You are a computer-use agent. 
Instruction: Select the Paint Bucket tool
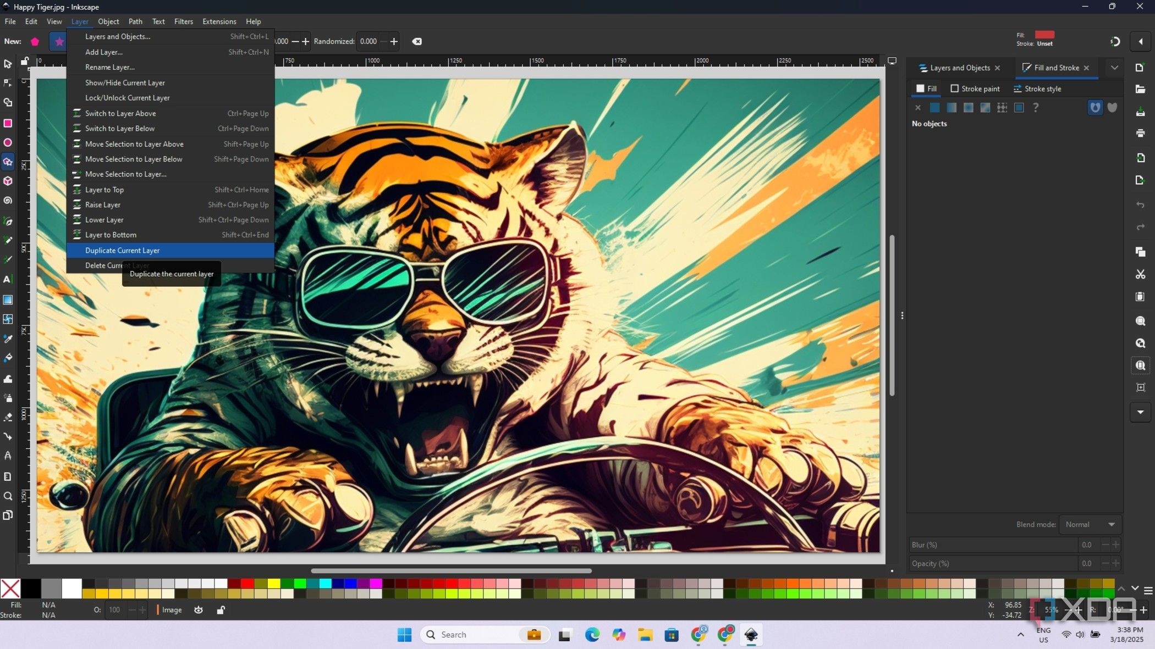[x=8, y=358]
